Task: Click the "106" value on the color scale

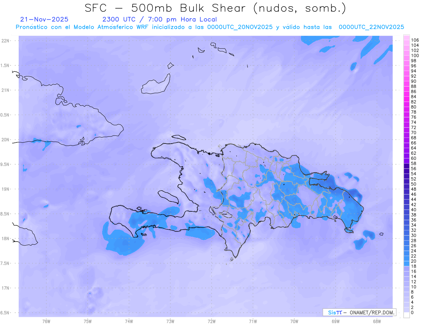Action: click(415, 40)
